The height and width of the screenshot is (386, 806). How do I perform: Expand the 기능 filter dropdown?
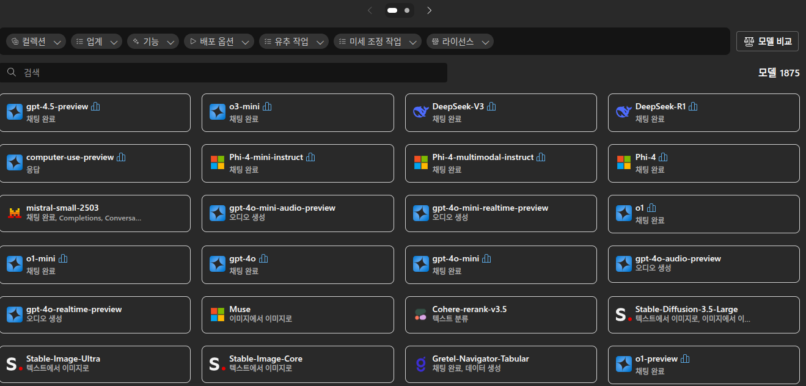click(153, 42)
